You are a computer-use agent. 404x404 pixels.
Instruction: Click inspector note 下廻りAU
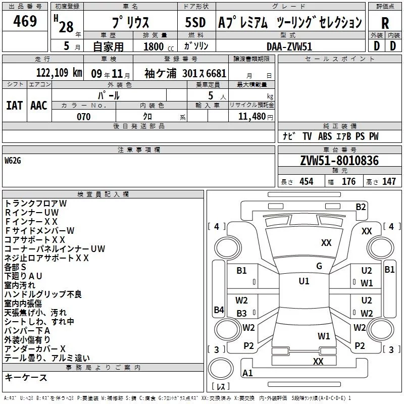(23, 276)
